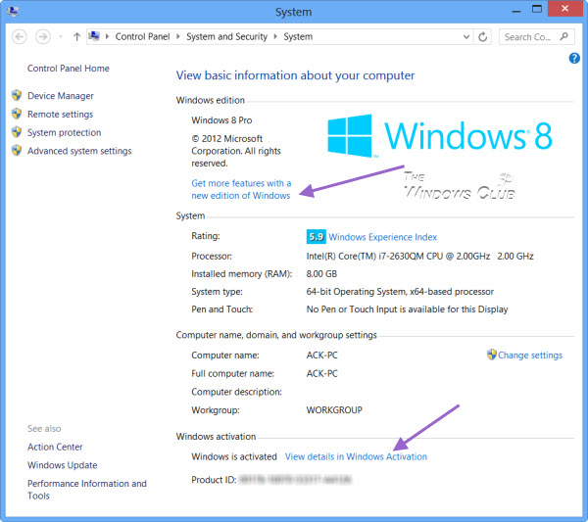588x522 pixels.
Task: Click the WORKGROUP value
Action: point(334,410)
